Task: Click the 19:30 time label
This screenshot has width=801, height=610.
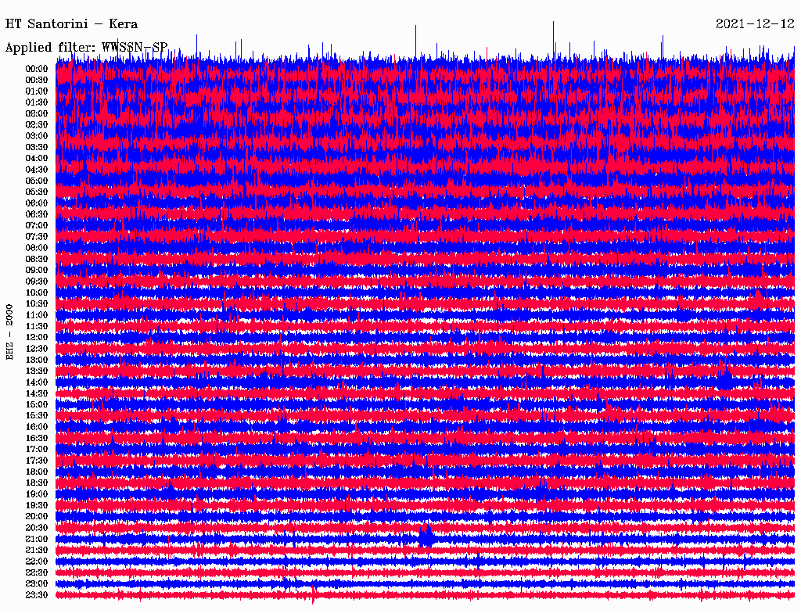Action: pyautogui.click(x=37, y=505)
